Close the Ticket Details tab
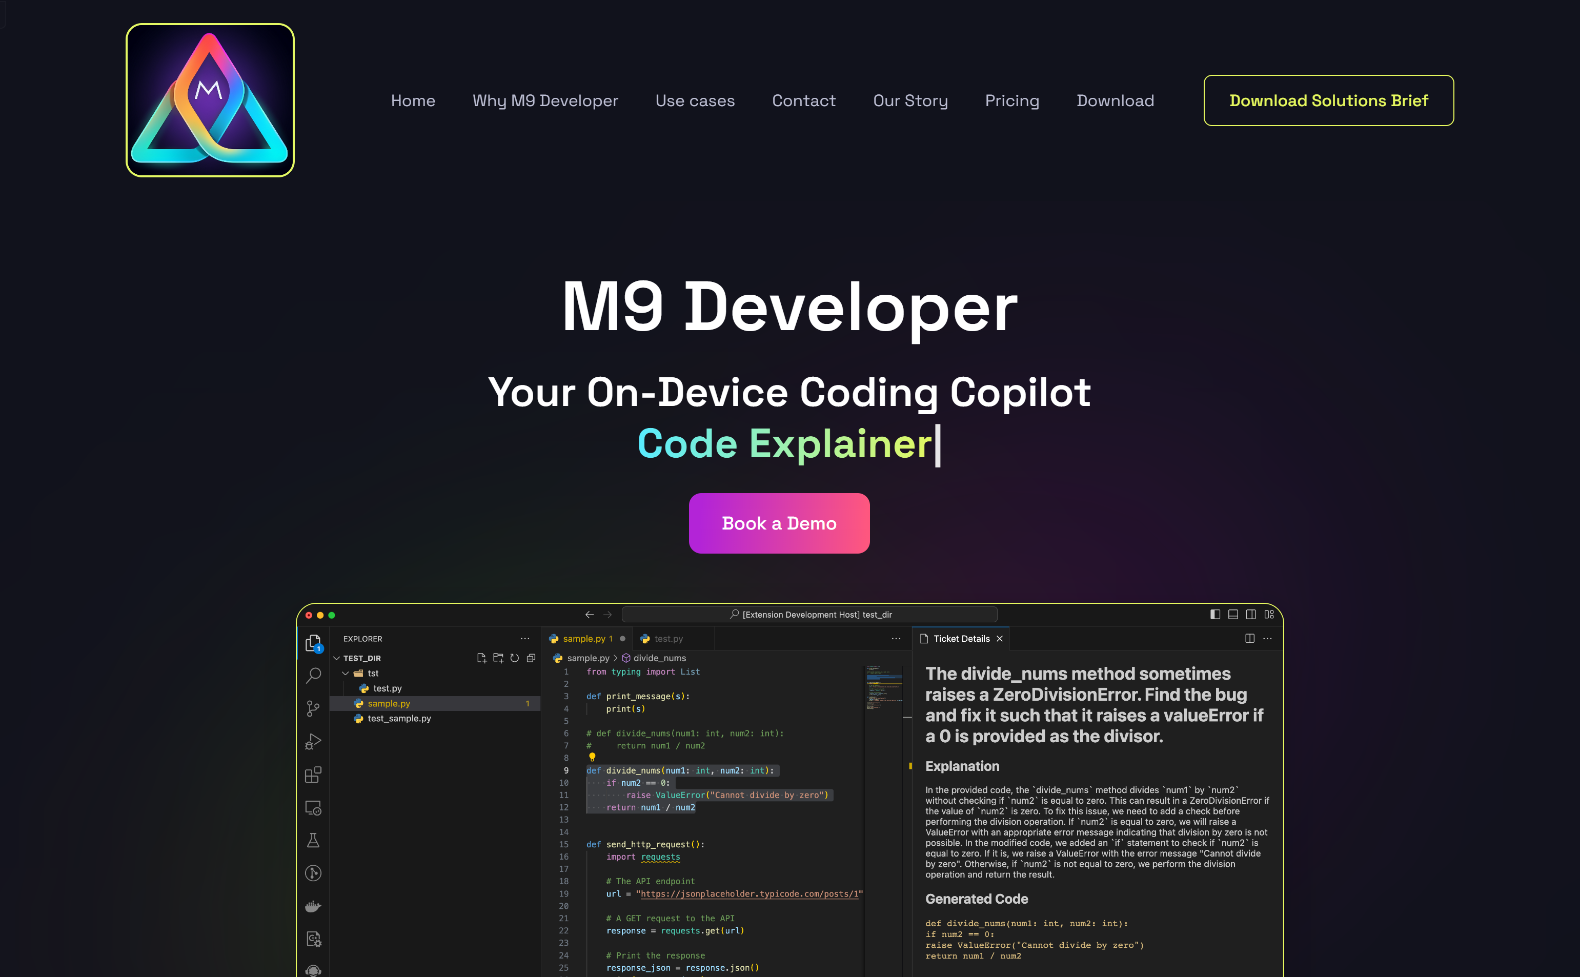The height and width of the screenshot is (977, 1580). click(x=999, y=638)
